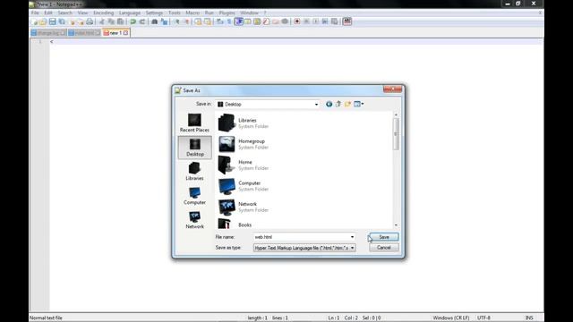Open Find with the binoculars icon

pyautogui.click(x=155, y=21)
